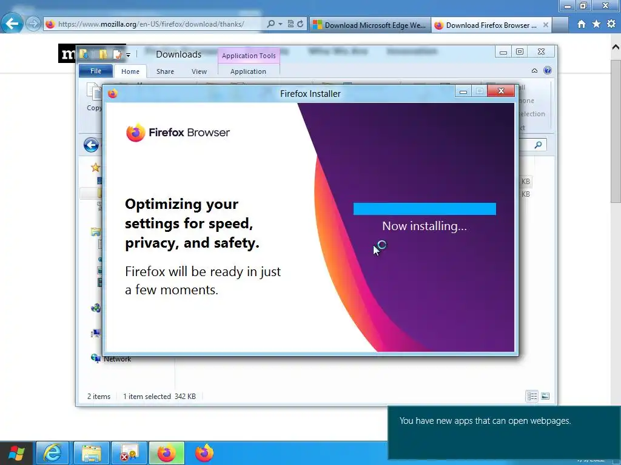Open Internet Explorer favorites star

click(597, 24)
